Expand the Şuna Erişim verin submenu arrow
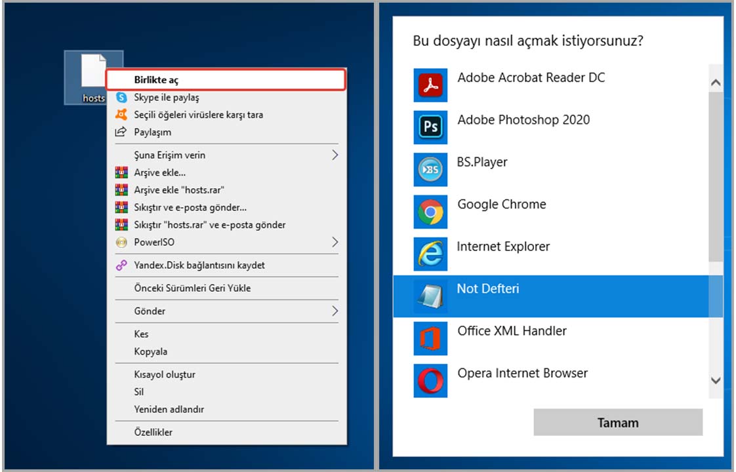 click(335, 155)
